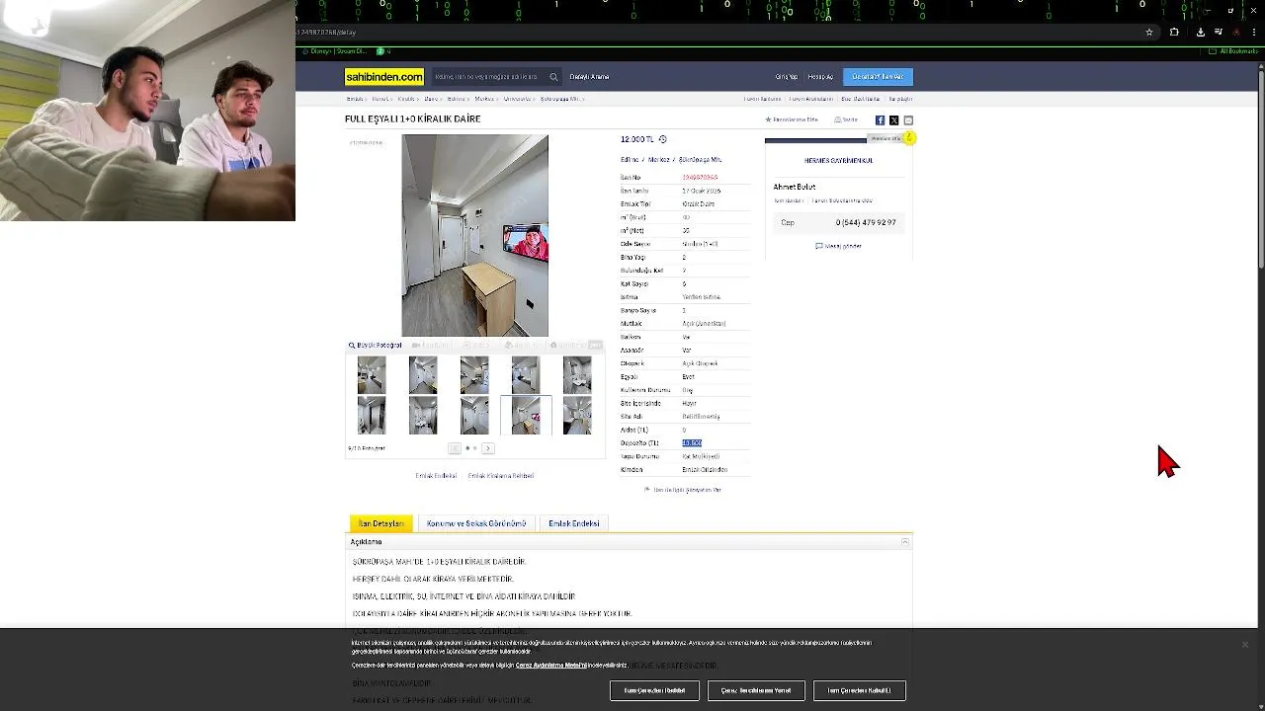Click the Kiralık breadcrumb item
Image resolution: width=1265 pixels, height=711 pixels.
coord(406,99)
